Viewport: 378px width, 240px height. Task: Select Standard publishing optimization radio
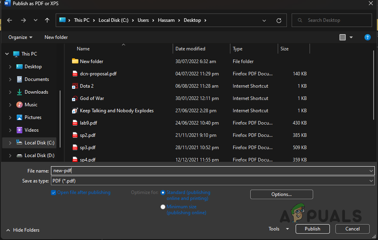coord(163,193)
